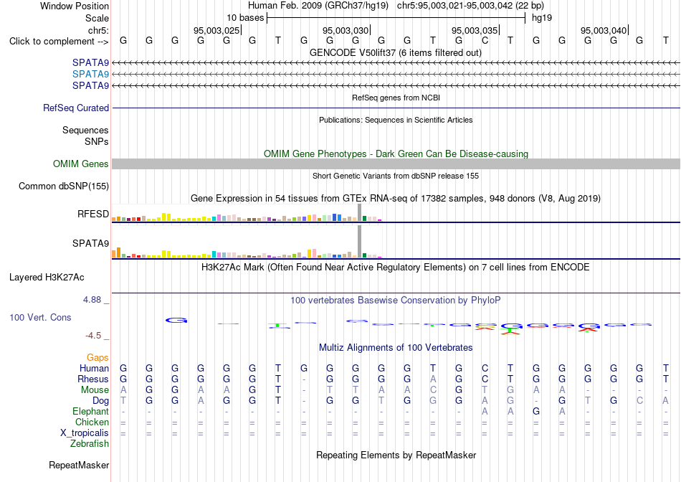Open 100 vertebrates Basewise Conservation by PhyloP title
Screen dimensions: 681x482
(x=396, y=301)
